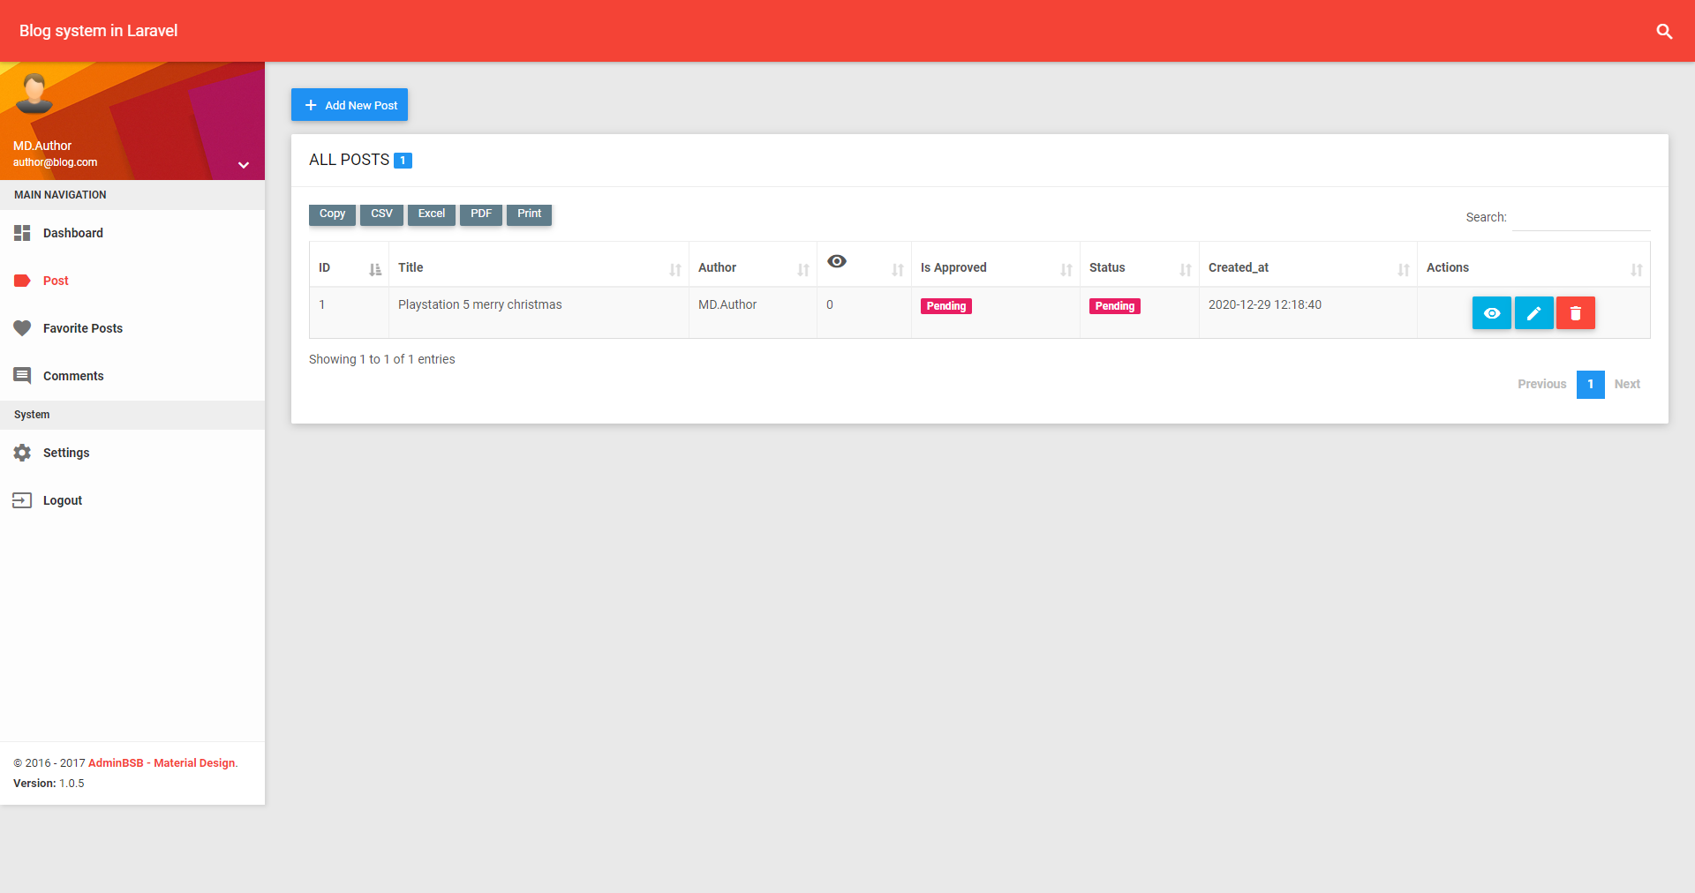
Task: Copy table data with Copy button
Action: 332,214
